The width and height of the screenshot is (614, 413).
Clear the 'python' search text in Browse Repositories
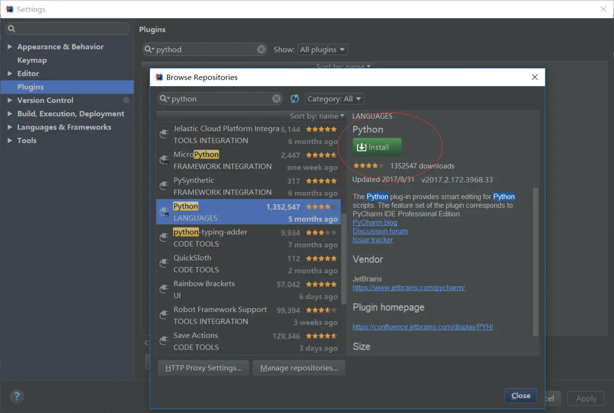coord(277,99)
